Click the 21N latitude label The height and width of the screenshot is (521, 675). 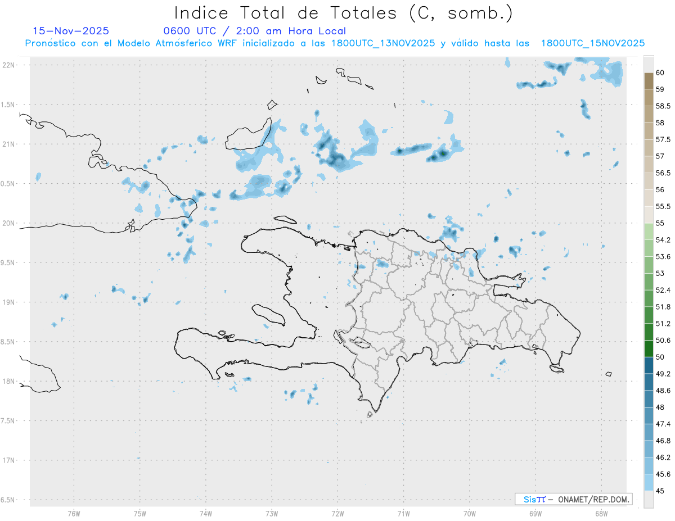[8, 144]
